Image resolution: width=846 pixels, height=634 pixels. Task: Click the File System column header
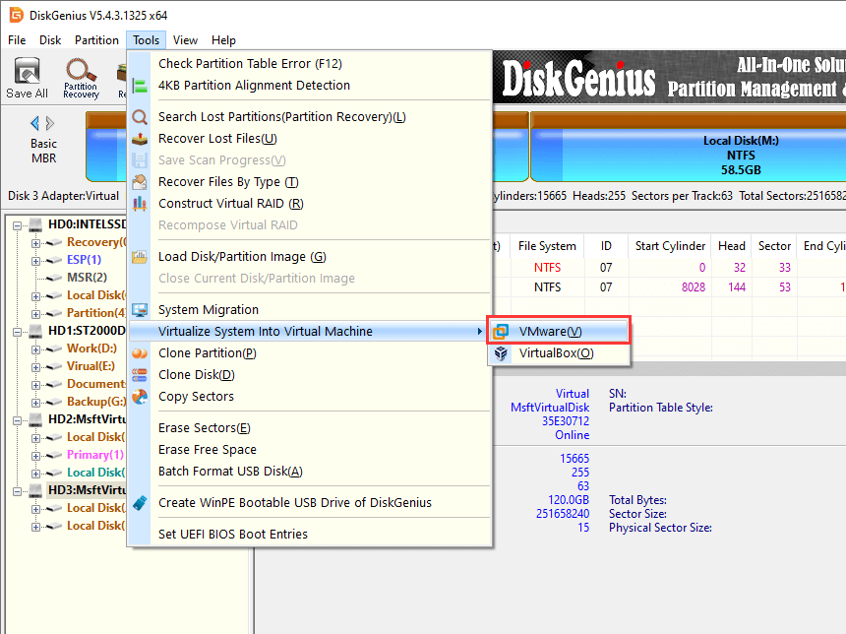pos(547,246)
